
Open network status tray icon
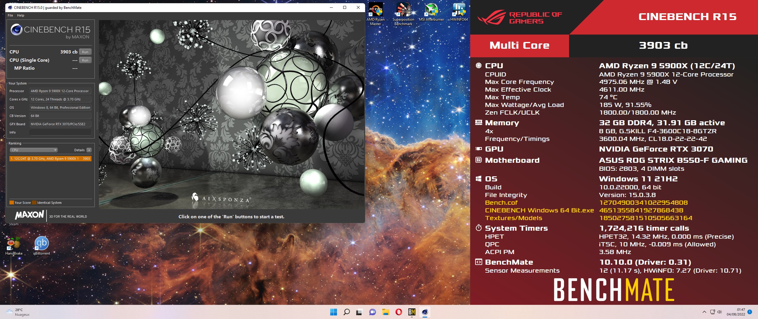click(x=712, y=312)
